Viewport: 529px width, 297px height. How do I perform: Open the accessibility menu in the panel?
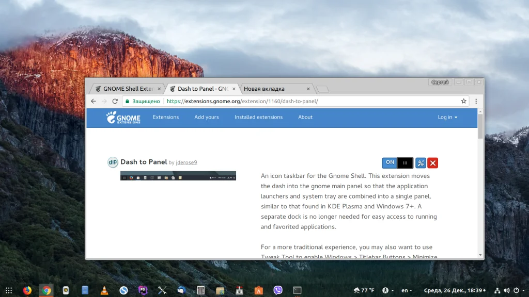[387, 290]
